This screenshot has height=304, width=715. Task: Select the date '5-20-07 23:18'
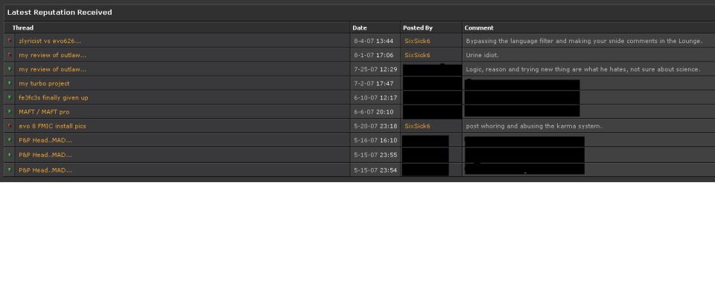coord(375,126)
